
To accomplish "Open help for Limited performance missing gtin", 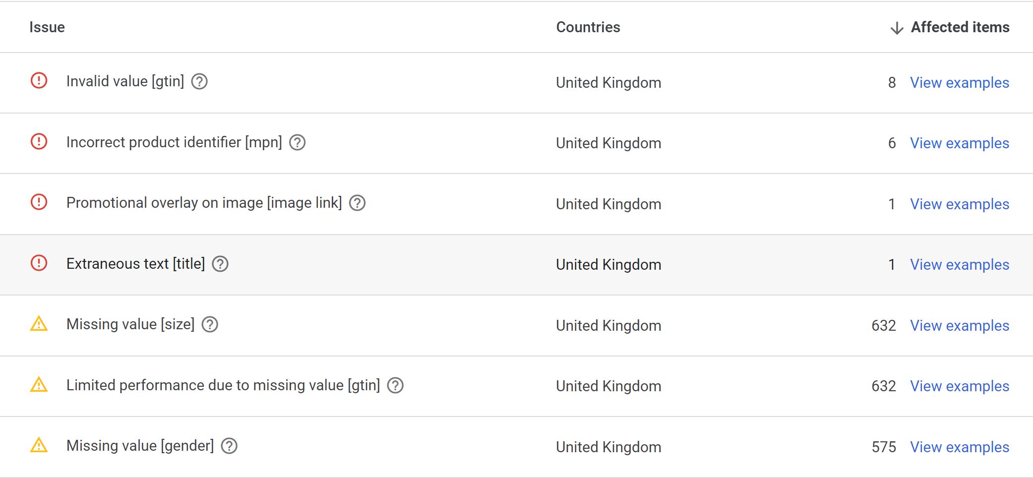I will point(395,385).
